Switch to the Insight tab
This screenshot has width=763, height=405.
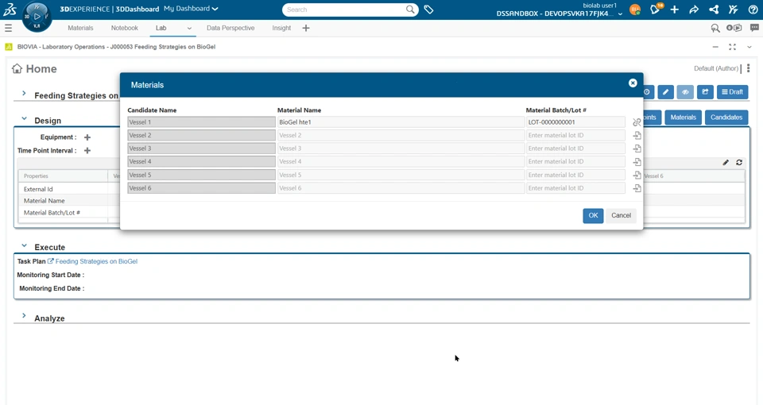click(281, 29)
